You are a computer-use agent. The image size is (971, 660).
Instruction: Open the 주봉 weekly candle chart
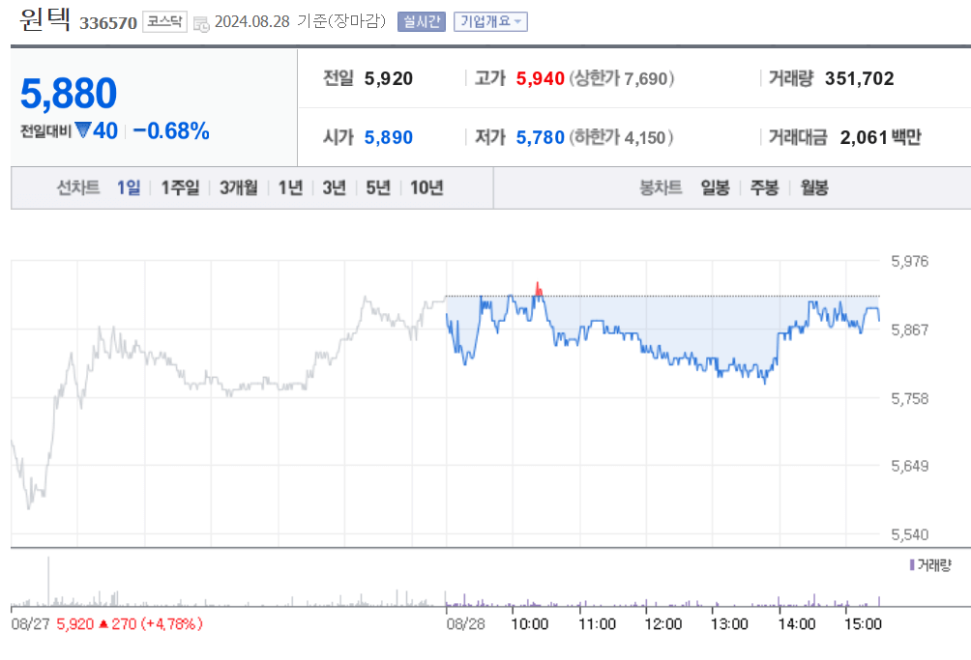764,187
